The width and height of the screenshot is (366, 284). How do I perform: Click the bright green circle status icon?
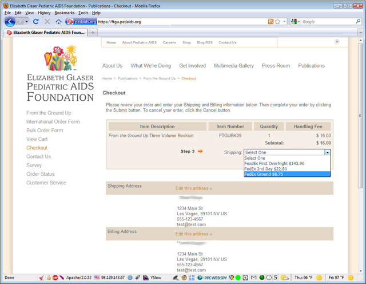tap(238, 278)
